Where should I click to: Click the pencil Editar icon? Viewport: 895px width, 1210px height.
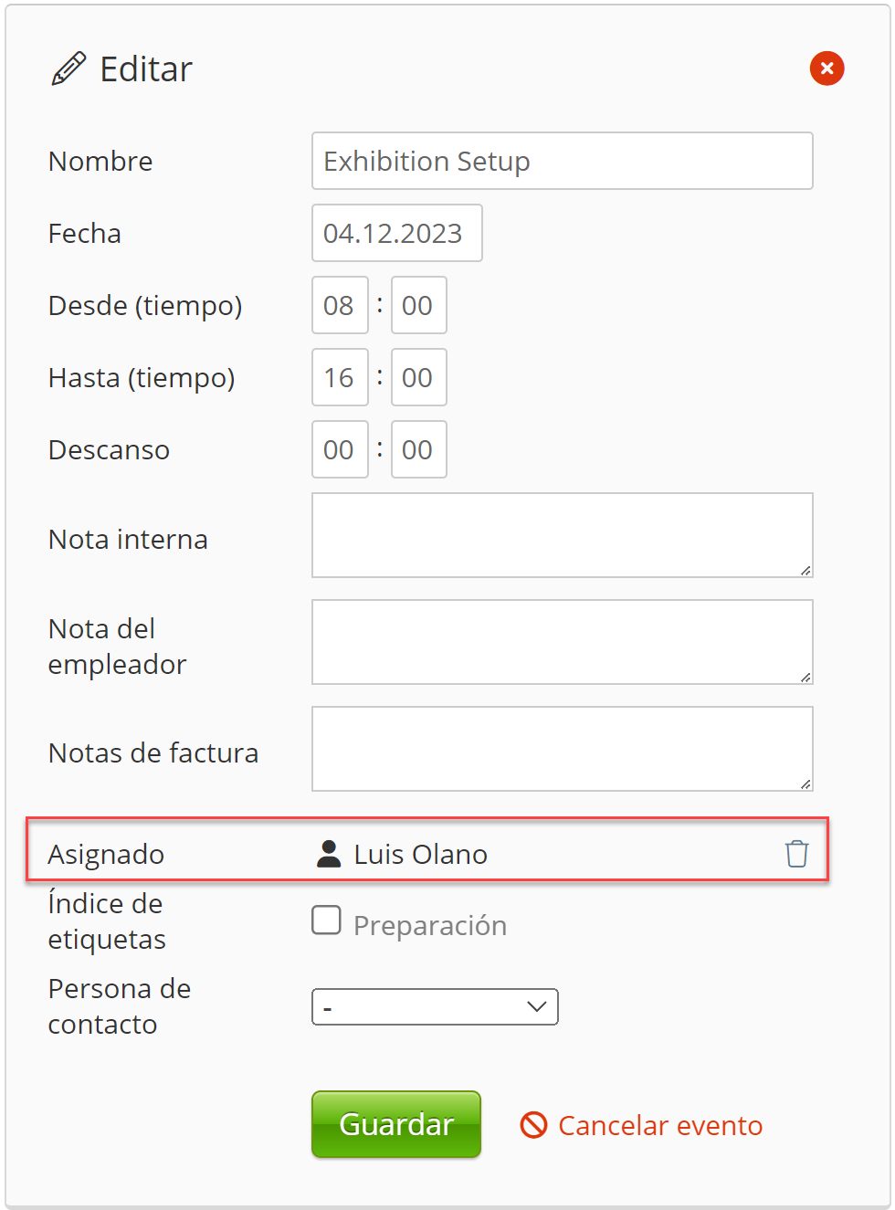tap(68, 68)
